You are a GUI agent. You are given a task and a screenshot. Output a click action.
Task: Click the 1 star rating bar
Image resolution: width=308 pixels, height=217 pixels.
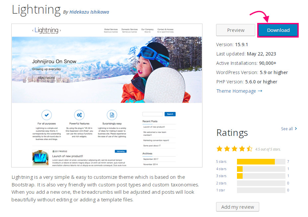(x=261, y=190)
